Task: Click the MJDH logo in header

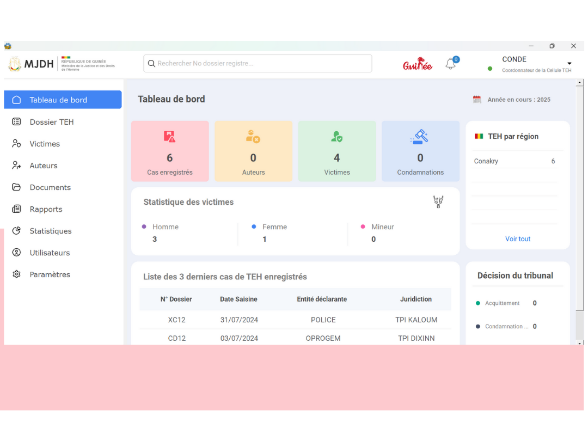Action: [32, 64]
